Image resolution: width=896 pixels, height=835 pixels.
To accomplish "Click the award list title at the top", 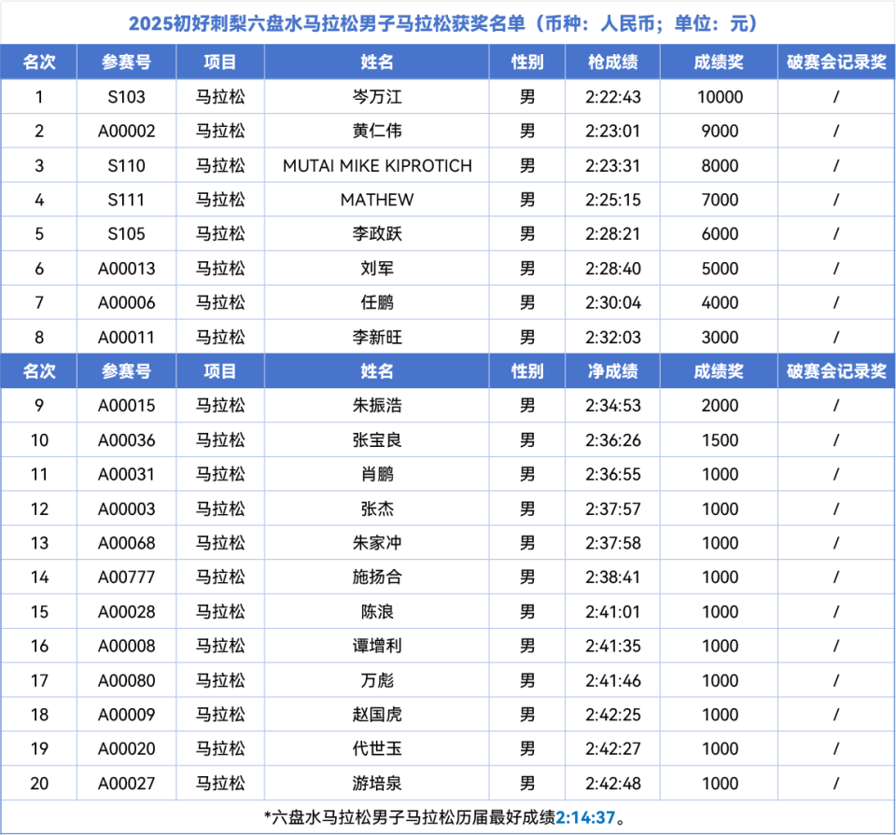I will coord(448,23).
